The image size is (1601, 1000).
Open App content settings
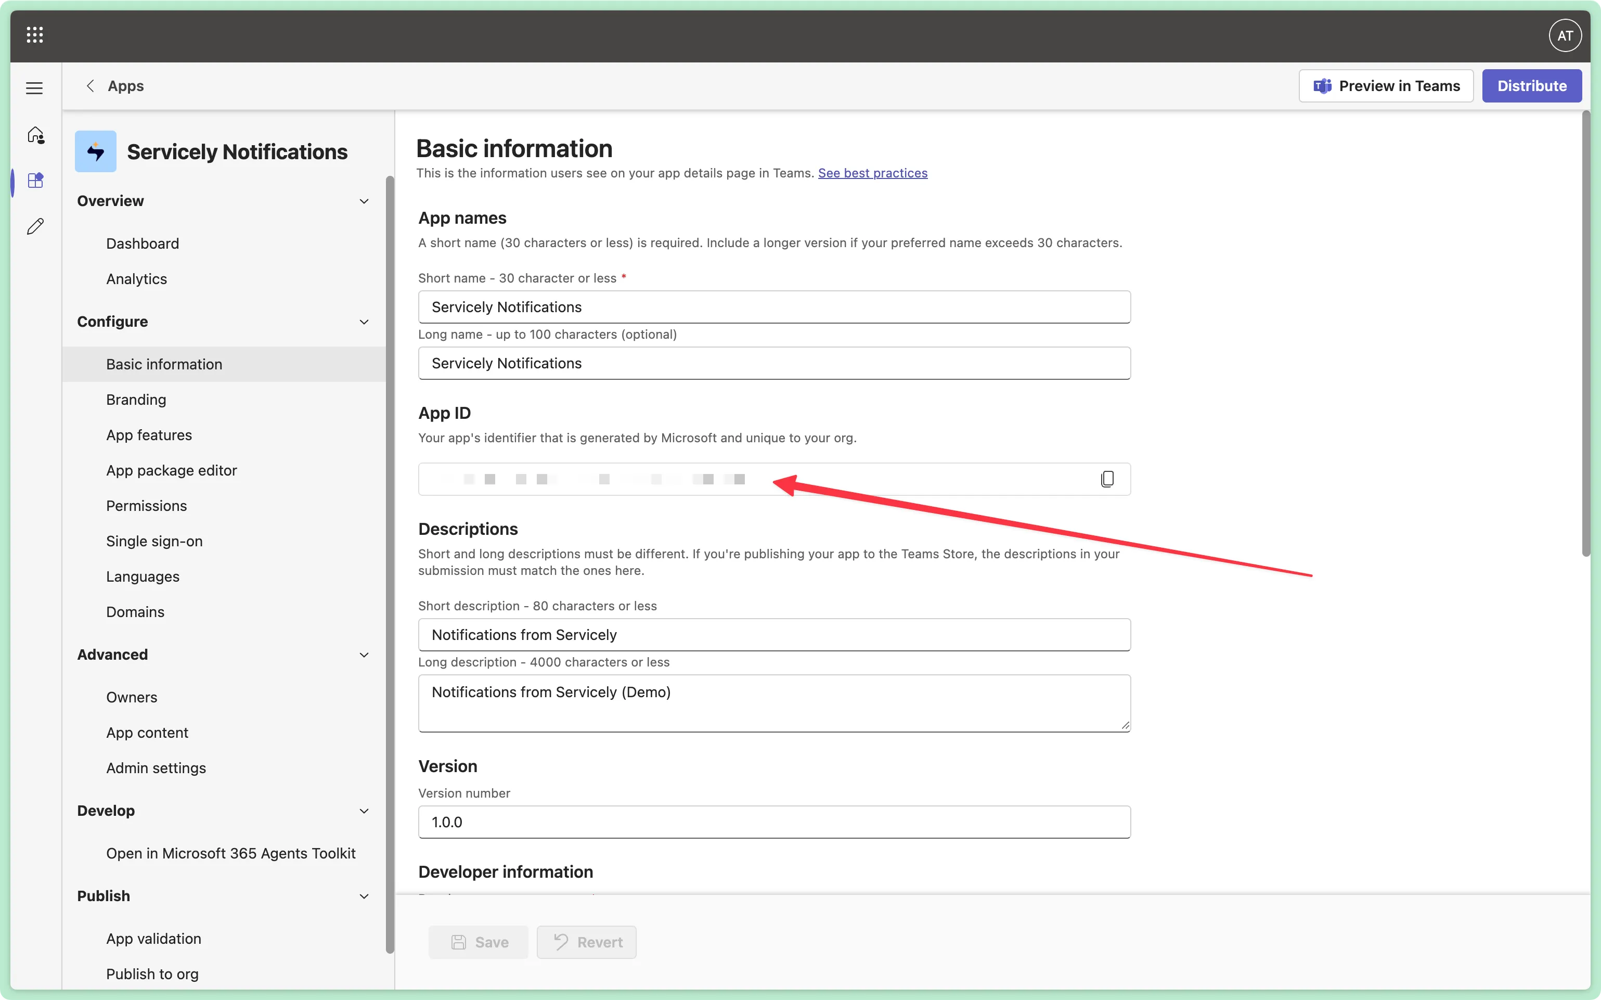tap(147, 733)
